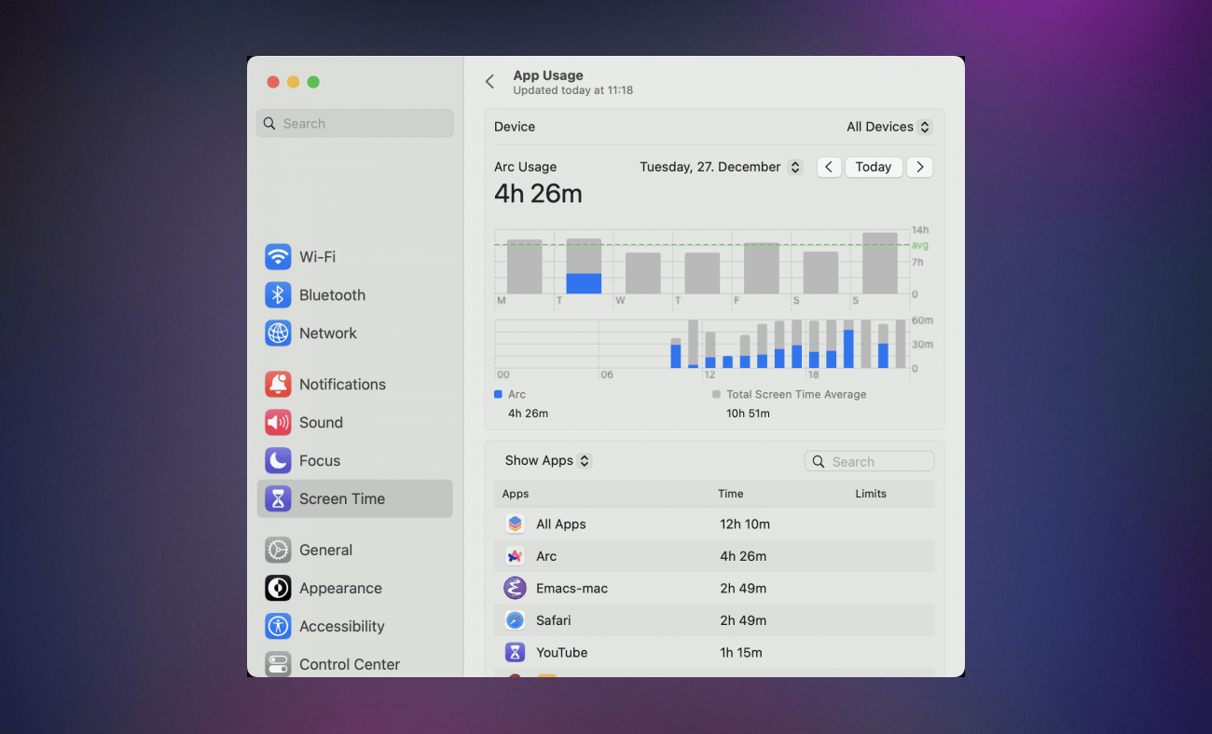1212x734 pixels.
Task: Go back using the App Usage back chevron
Action: click(x=490, y=81)
